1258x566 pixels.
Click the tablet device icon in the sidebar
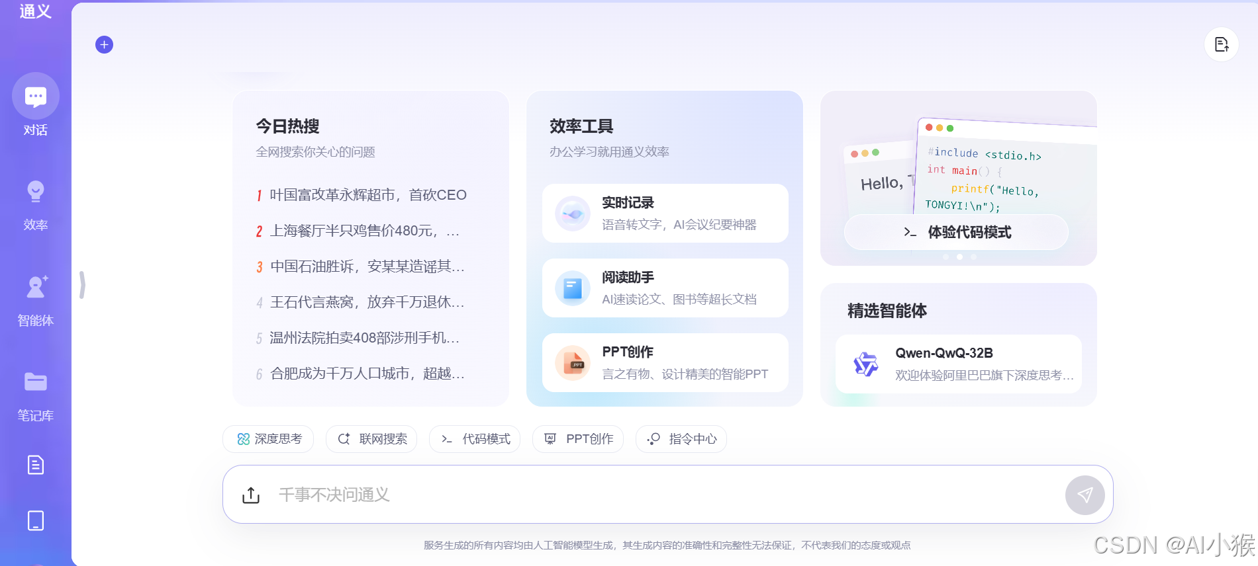(x=36, y=520)
